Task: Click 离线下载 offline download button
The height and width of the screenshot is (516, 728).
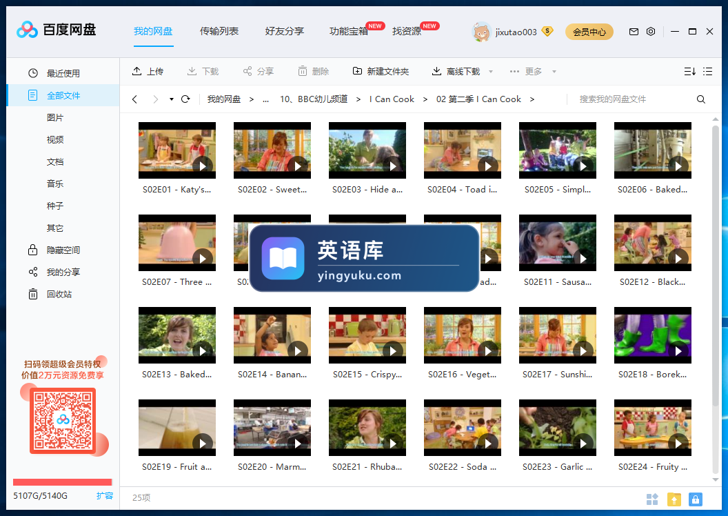Action: 456,72
